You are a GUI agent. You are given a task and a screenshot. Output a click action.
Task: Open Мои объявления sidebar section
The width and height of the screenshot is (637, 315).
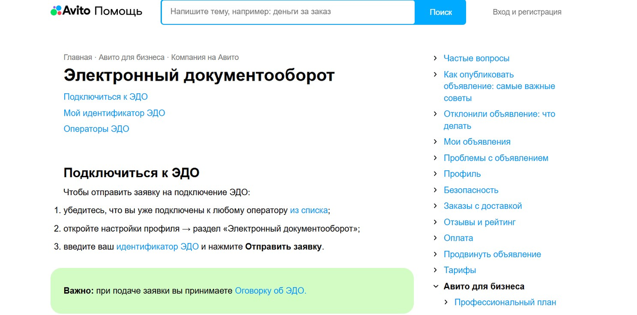click(x=477, y=142)
